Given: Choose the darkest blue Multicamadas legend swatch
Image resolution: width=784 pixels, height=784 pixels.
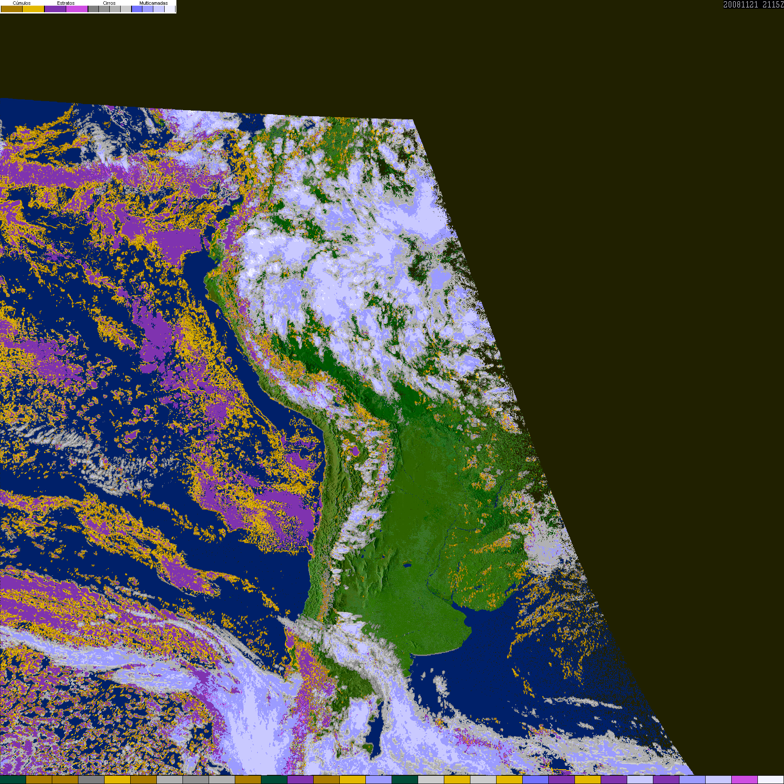Looking at the screenshot, I should click(137, 9).
